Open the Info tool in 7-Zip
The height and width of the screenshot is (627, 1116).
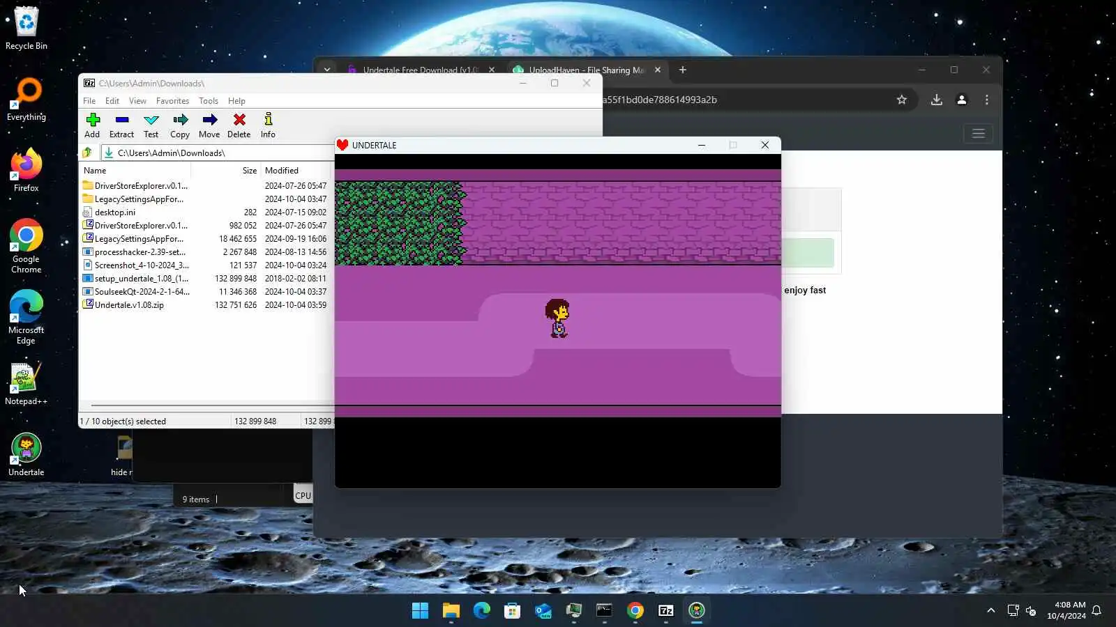[x=268, y=125]
